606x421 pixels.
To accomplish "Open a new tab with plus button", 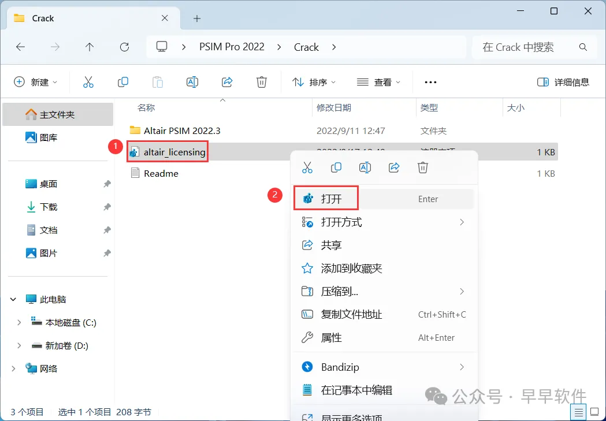I will [197, 18].
